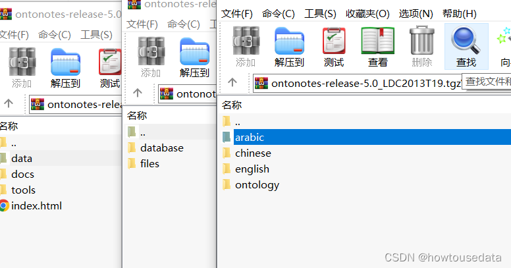Click address path field in left window
This screenshot has width=511, height=268.
click(75, 104)
